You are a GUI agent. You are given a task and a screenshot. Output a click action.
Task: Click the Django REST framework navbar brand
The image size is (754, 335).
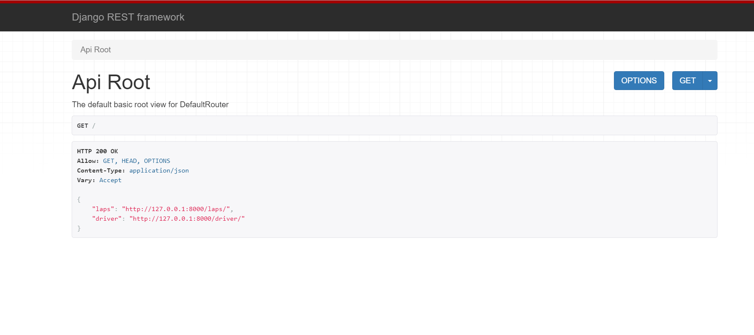pyautogui.click(x=128, y=17)
